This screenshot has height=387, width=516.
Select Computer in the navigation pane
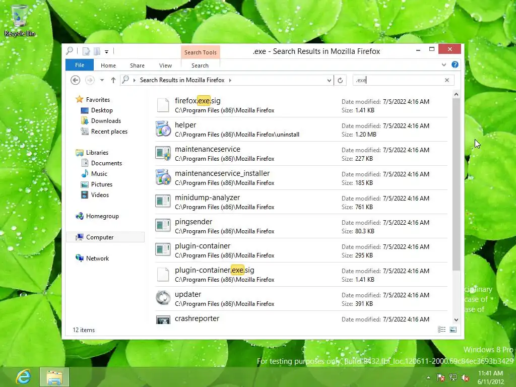click(x=105, y=237)
